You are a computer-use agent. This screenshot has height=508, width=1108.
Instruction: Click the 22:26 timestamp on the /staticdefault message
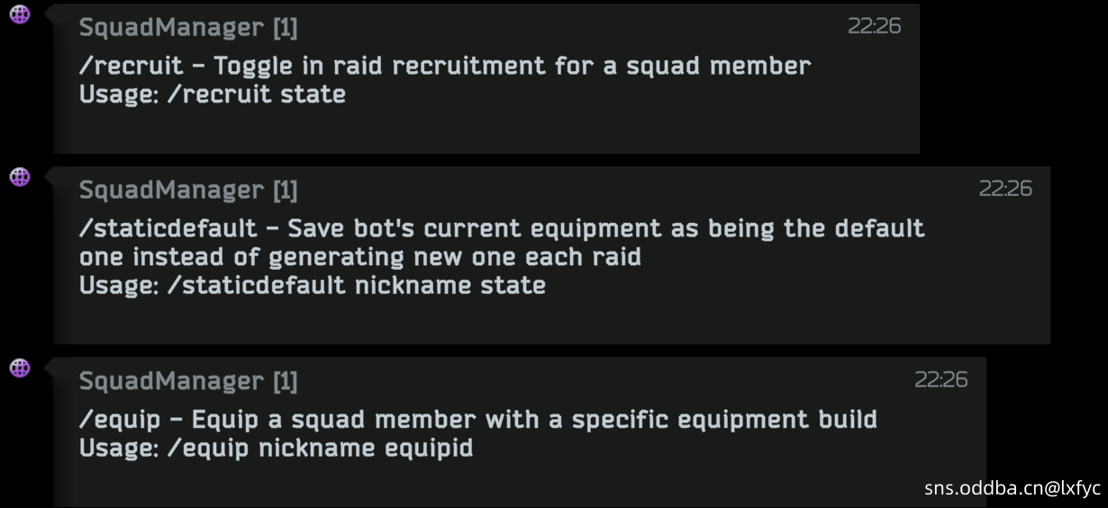click(x=1005, y=189)
